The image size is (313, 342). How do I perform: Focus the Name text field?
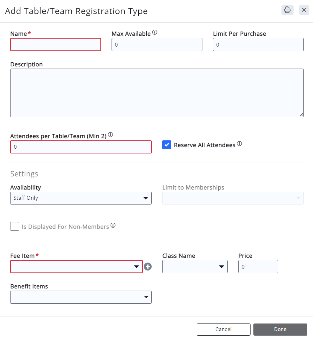tap(56, 45)
